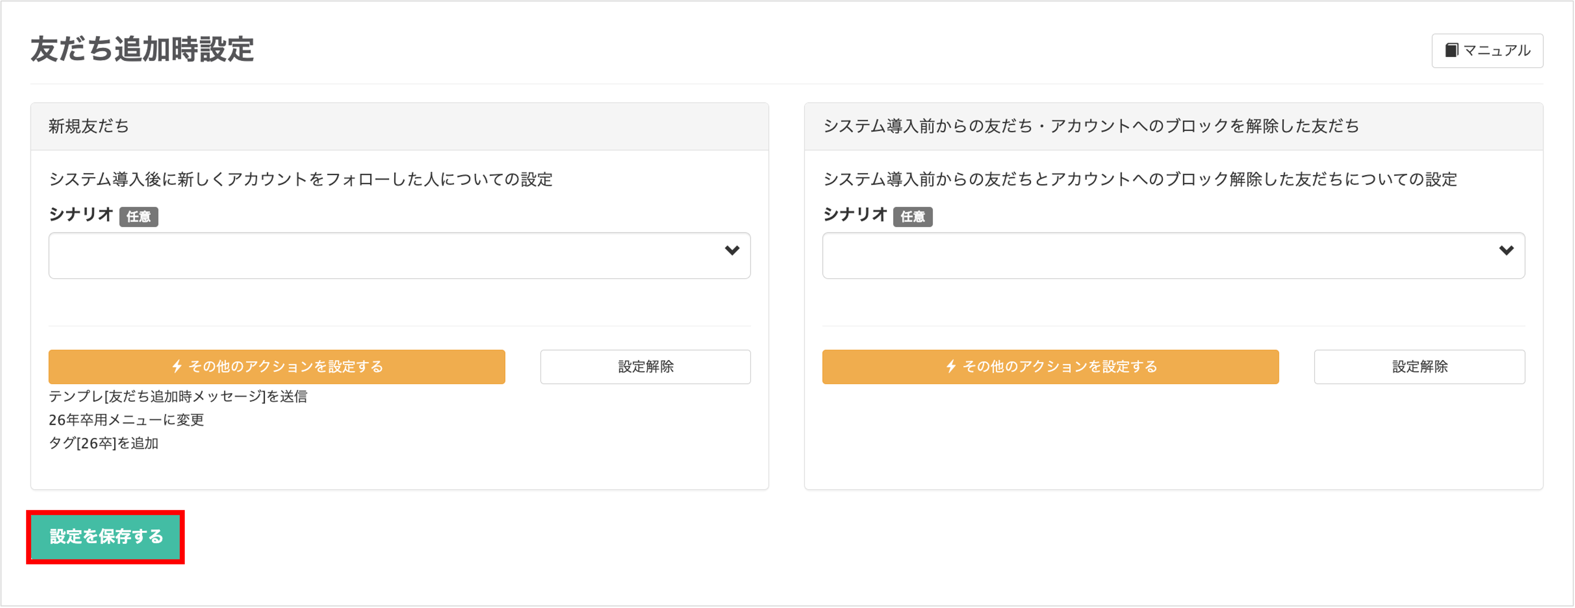The width and height of the screenshot is (1575, 608).
Task: Click 任意 badge beside right シナリオ label
Action: 913,217
